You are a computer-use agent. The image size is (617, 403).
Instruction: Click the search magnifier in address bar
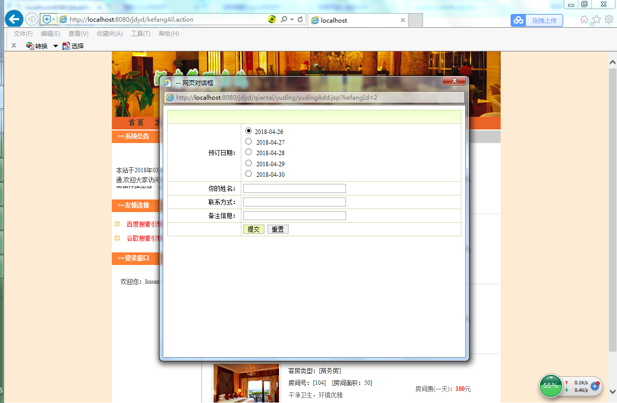point(284,20)
